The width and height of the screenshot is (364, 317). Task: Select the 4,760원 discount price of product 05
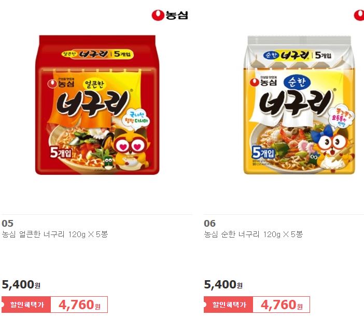[79, 305]
